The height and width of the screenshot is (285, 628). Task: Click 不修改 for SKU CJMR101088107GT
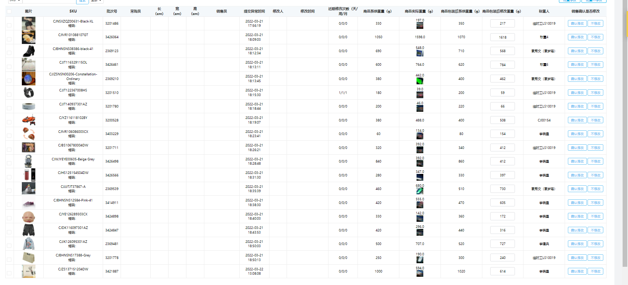point(595,37)
